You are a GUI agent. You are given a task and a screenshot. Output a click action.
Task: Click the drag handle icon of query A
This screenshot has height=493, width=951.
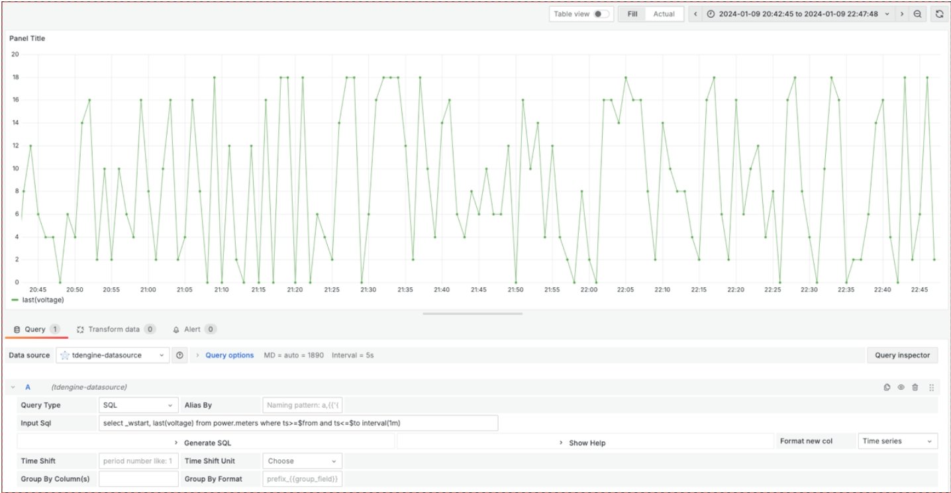pos(931,387)
